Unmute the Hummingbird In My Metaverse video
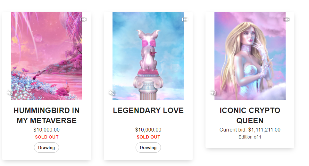Viewport: 309px width, 166px height. (x=10, y=93)
